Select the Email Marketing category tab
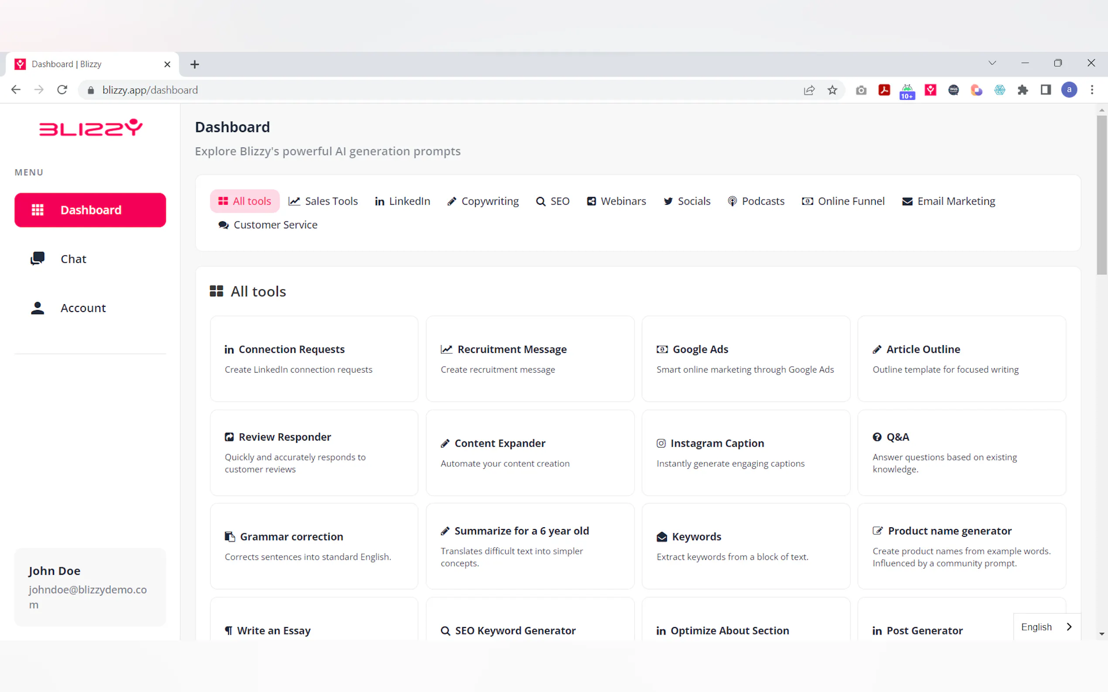 949,201
